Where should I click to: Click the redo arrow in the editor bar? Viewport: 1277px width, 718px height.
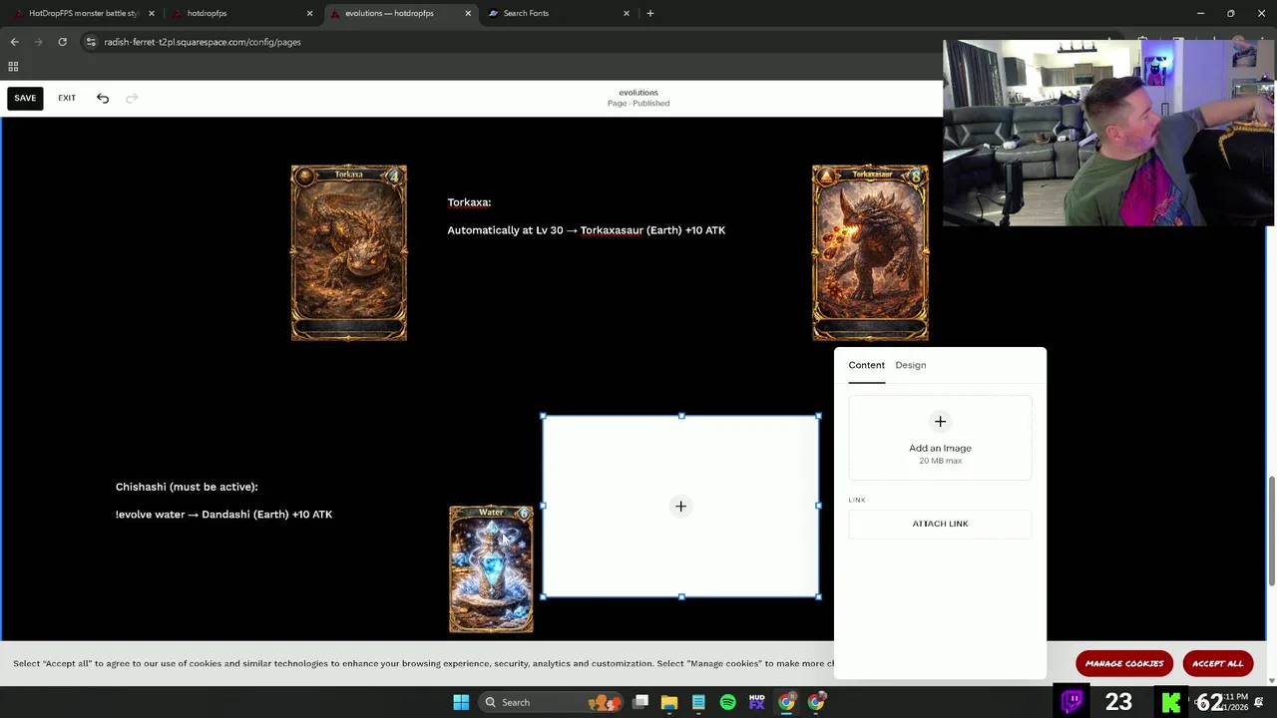click(x=132, y=98)
